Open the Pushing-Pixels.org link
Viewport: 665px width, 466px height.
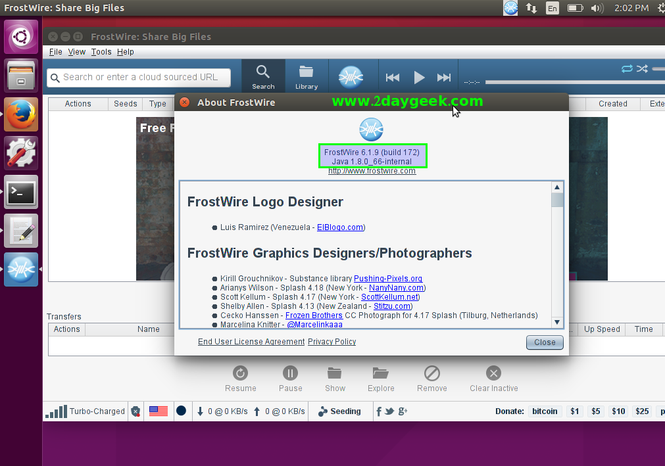[x=388, y=279]
